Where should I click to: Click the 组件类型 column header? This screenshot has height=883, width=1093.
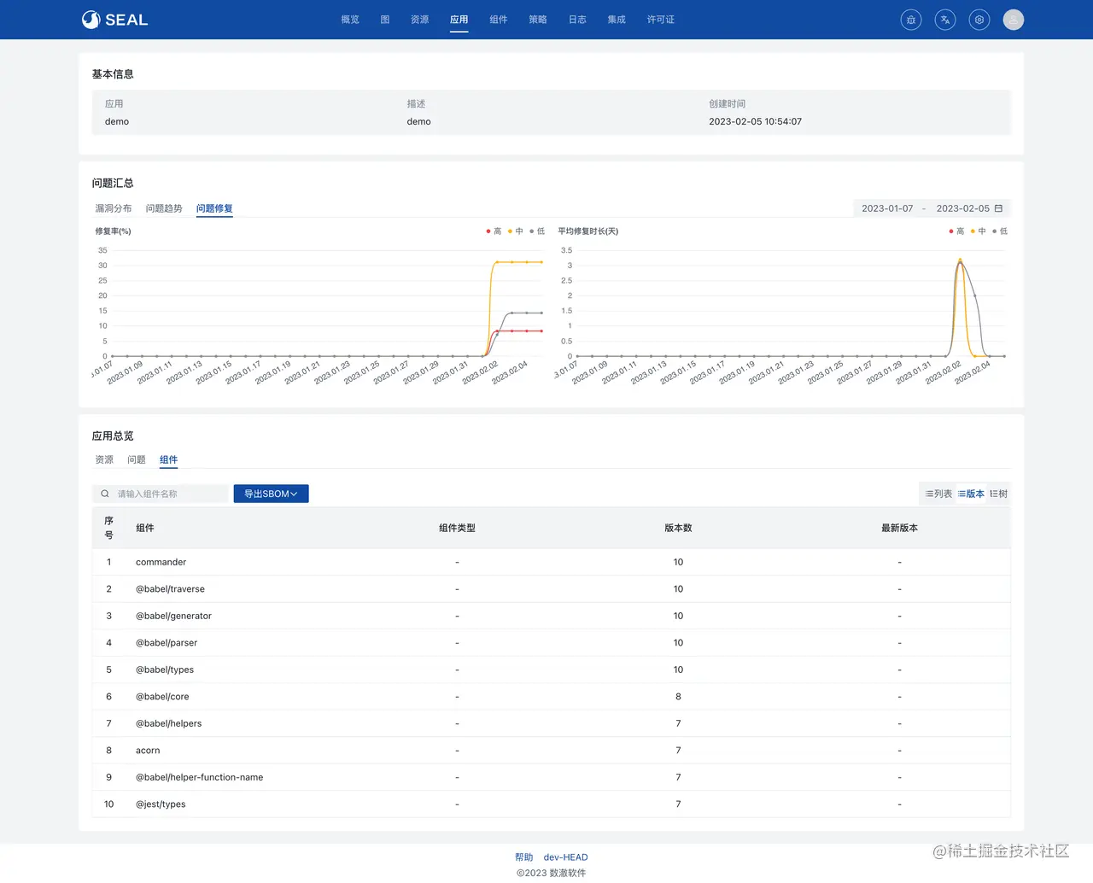[457, 528]
